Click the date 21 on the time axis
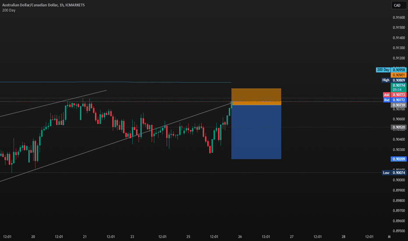This screenshot has height=241, width=408. pos(84,237)
